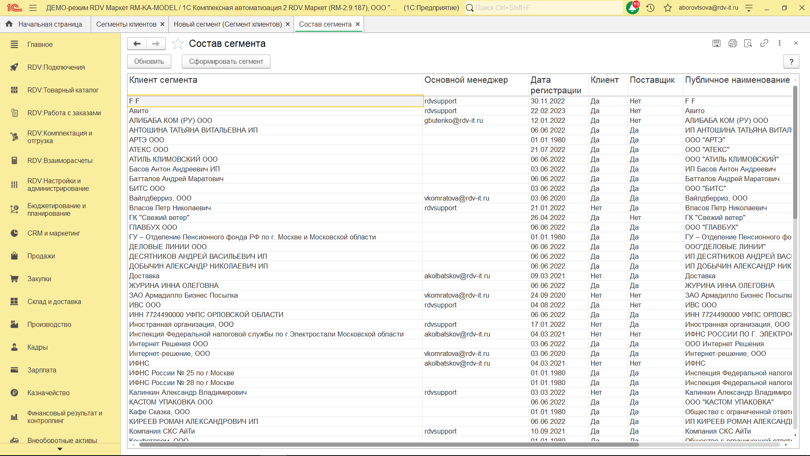Open print preview icon
Image resolution: width=810 pixels, height=456 pixels.
coord(748,43)
